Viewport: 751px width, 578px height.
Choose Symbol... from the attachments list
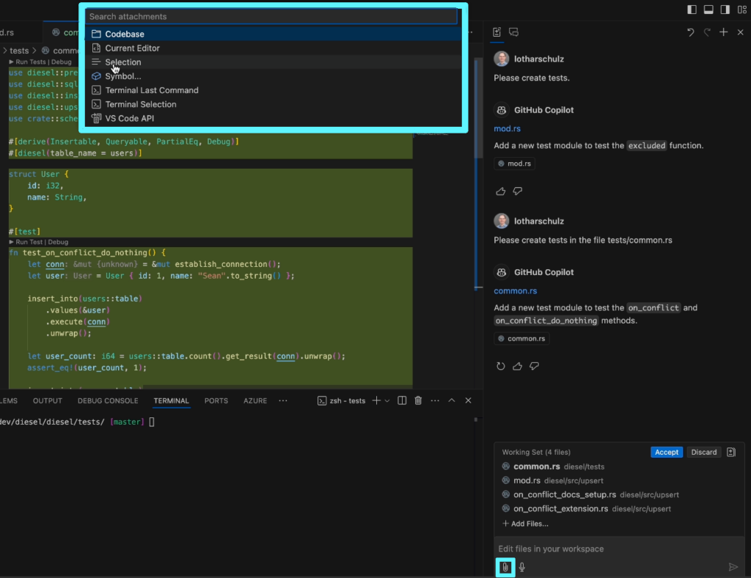pos(122,76)
